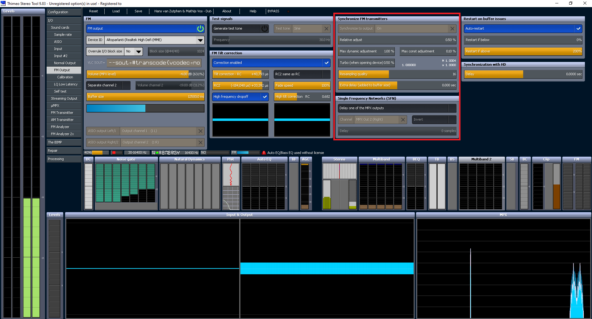
Task: Click the X on ASIO output Left/1
Action: [x=200, y=131]
